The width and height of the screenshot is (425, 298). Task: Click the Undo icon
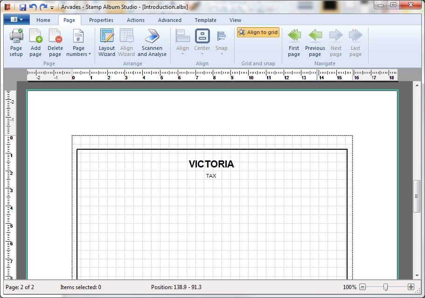point(33,7)
